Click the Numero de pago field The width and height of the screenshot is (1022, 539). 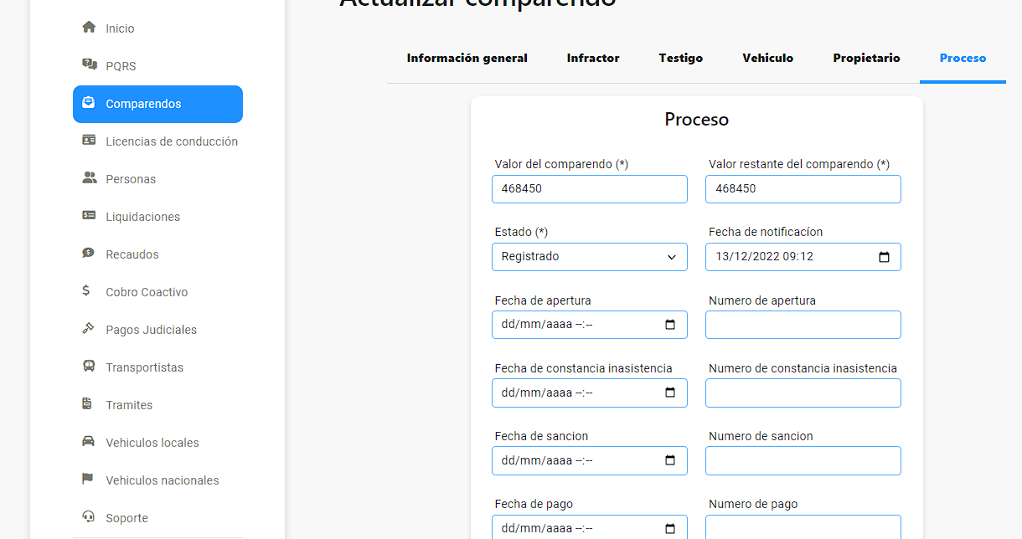pyautogui.click(x=803, y=527)
